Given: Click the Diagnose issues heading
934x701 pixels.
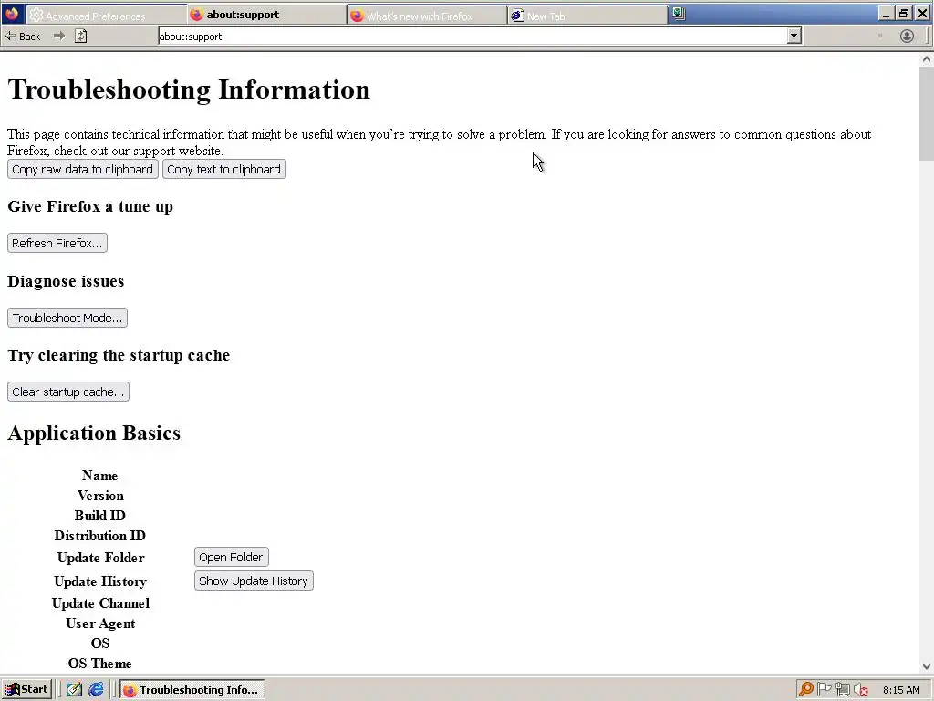Looking at the screenshot, I should (66, 281).
